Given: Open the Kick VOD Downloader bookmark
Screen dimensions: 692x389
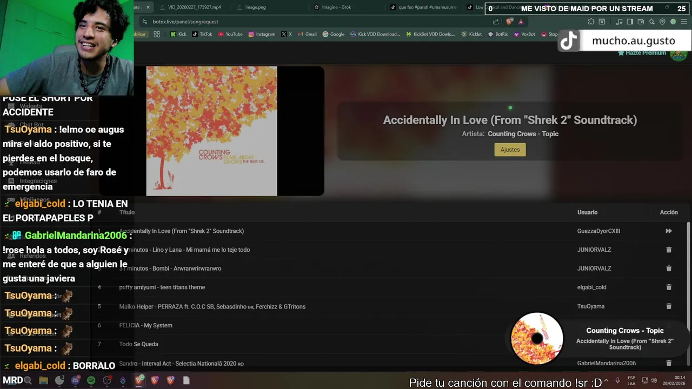Looking at the screenshot, I should click(375, 34).
